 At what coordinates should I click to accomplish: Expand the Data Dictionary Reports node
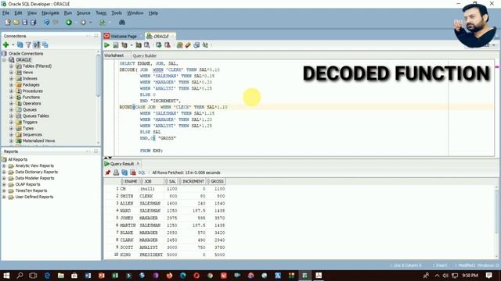pyautogui.click(x=4, y=172)
